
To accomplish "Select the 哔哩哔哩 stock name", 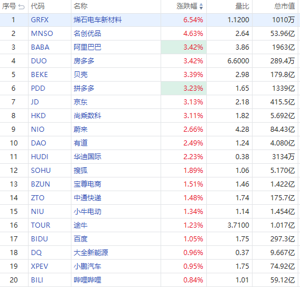I will pyautogui.click(x=87, y=280).
